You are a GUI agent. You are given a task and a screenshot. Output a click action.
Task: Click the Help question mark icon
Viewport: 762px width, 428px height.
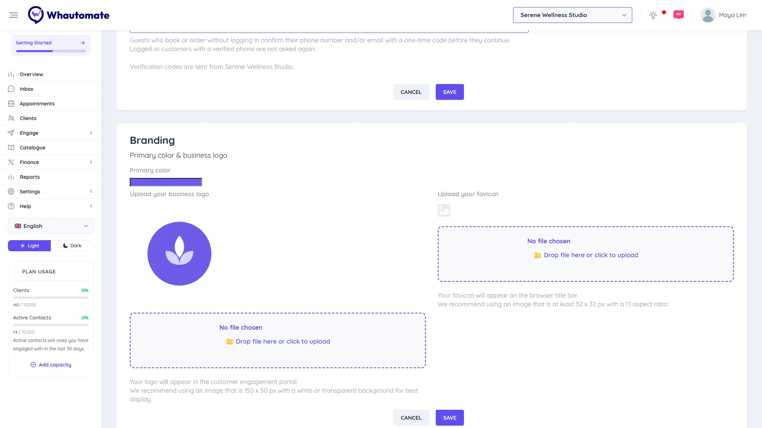pyautogui.click(x=11, y=206)
